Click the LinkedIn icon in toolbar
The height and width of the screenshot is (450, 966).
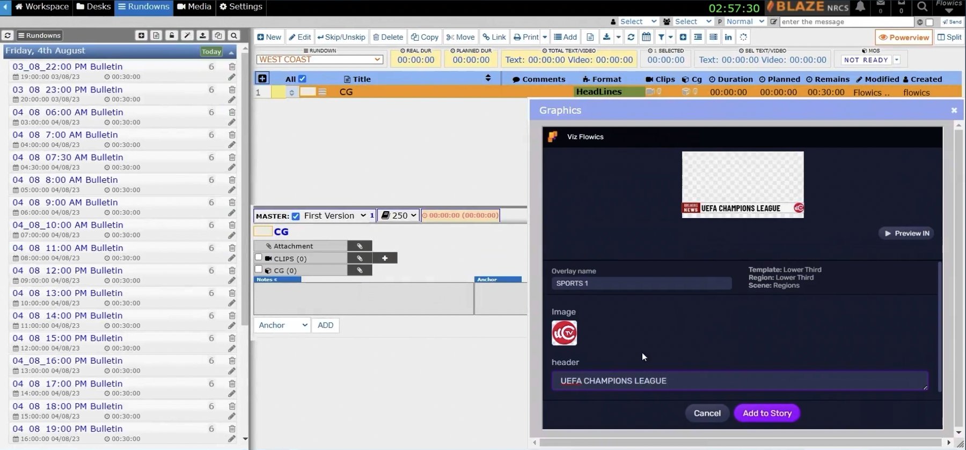(728, 37)
